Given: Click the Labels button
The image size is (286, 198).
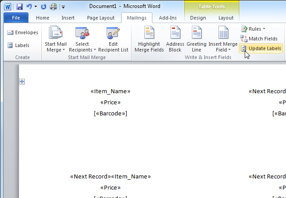Looking at the screenshot, I should pos(18,45).
